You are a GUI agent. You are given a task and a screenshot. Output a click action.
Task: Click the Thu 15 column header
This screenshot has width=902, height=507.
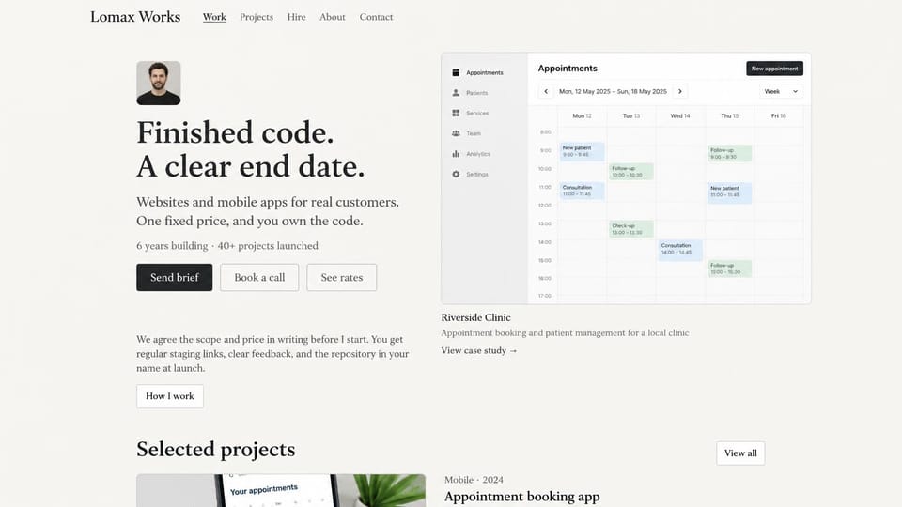[729, 116]
